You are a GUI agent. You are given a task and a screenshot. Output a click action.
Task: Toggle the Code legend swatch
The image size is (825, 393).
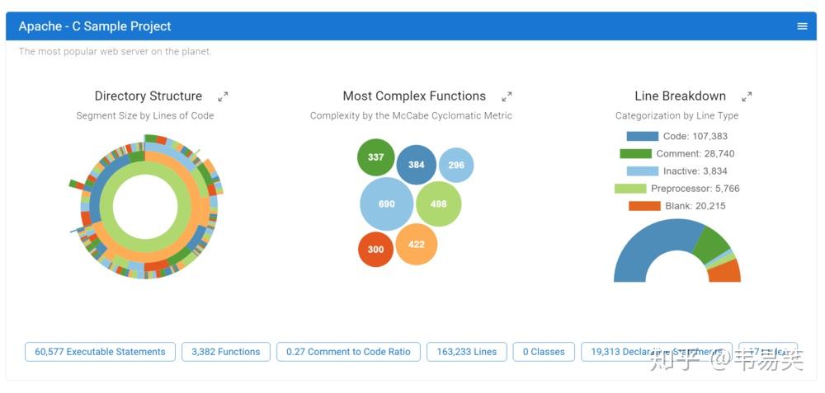coord(642,137)
